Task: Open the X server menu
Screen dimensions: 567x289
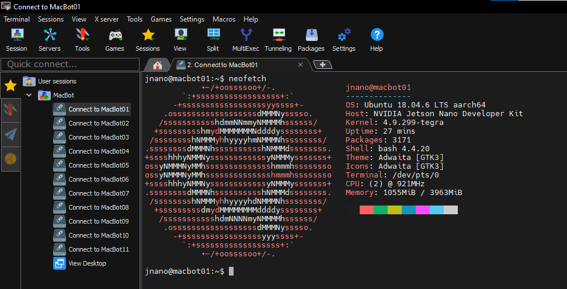Action: click(x=106, y=19)
